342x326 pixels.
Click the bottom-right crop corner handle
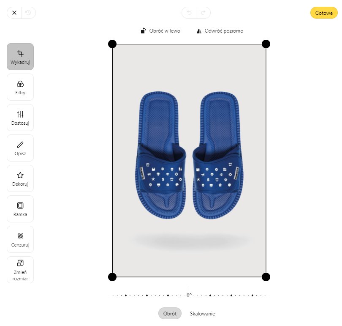click(x=266, y=277)
